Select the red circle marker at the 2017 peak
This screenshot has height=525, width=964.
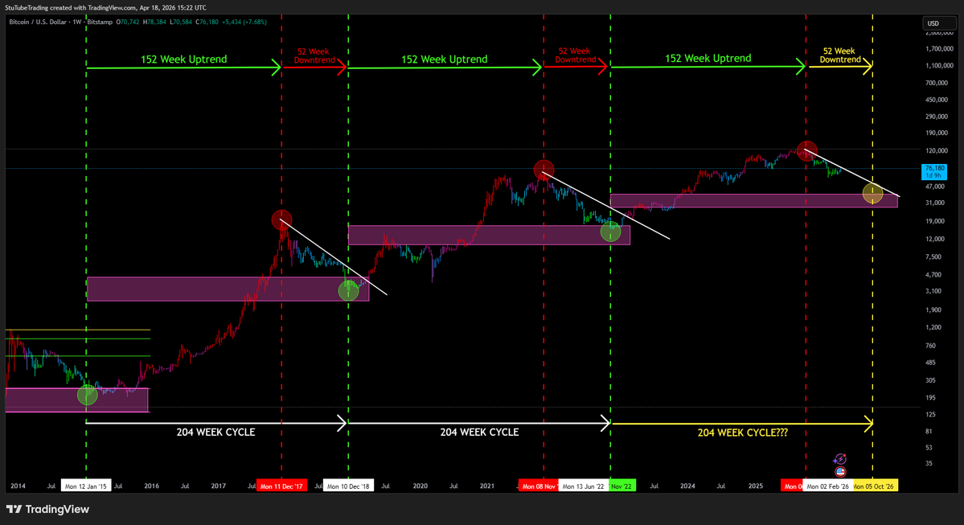point(281,219)
